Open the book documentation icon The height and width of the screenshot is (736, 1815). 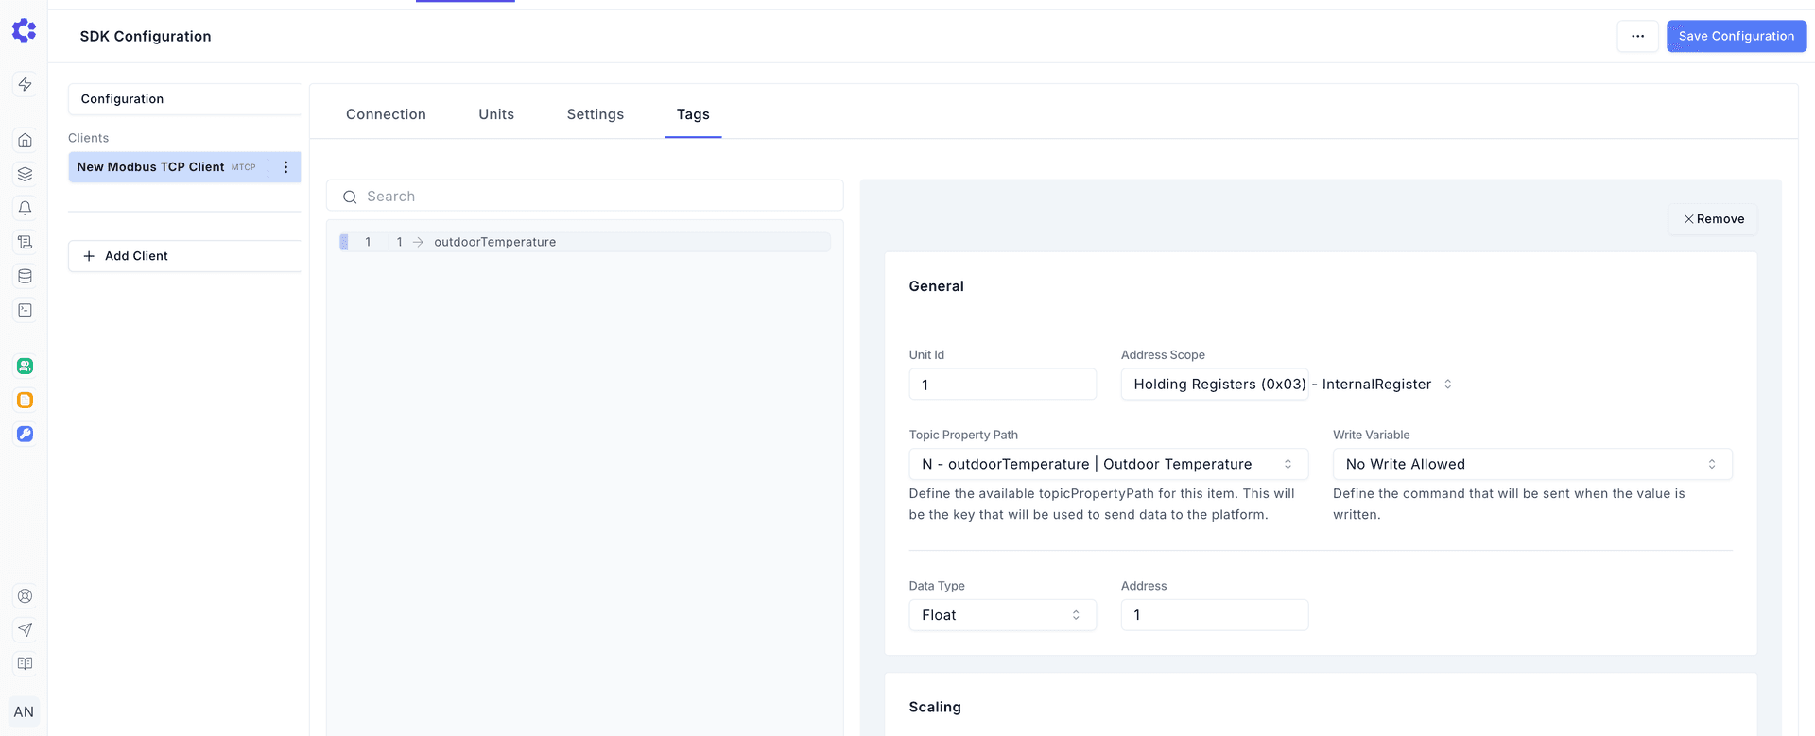click(26, 663)
